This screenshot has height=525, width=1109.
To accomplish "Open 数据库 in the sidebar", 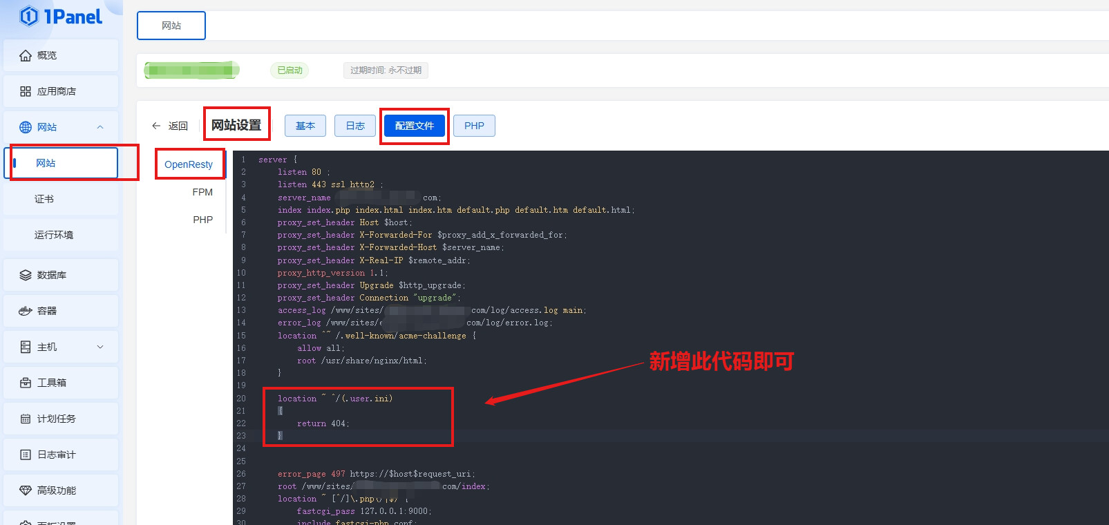I will click(61, 275).
